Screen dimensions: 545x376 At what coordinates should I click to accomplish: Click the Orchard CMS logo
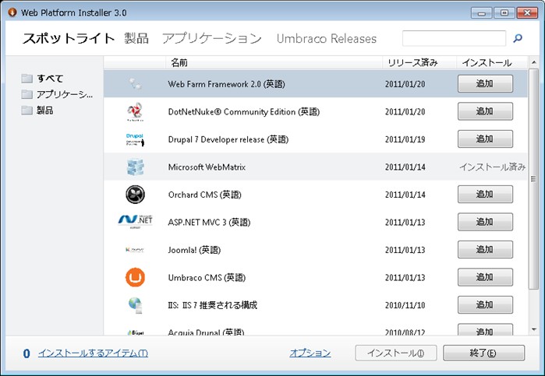pyautogui.click(x=135, y=195)
